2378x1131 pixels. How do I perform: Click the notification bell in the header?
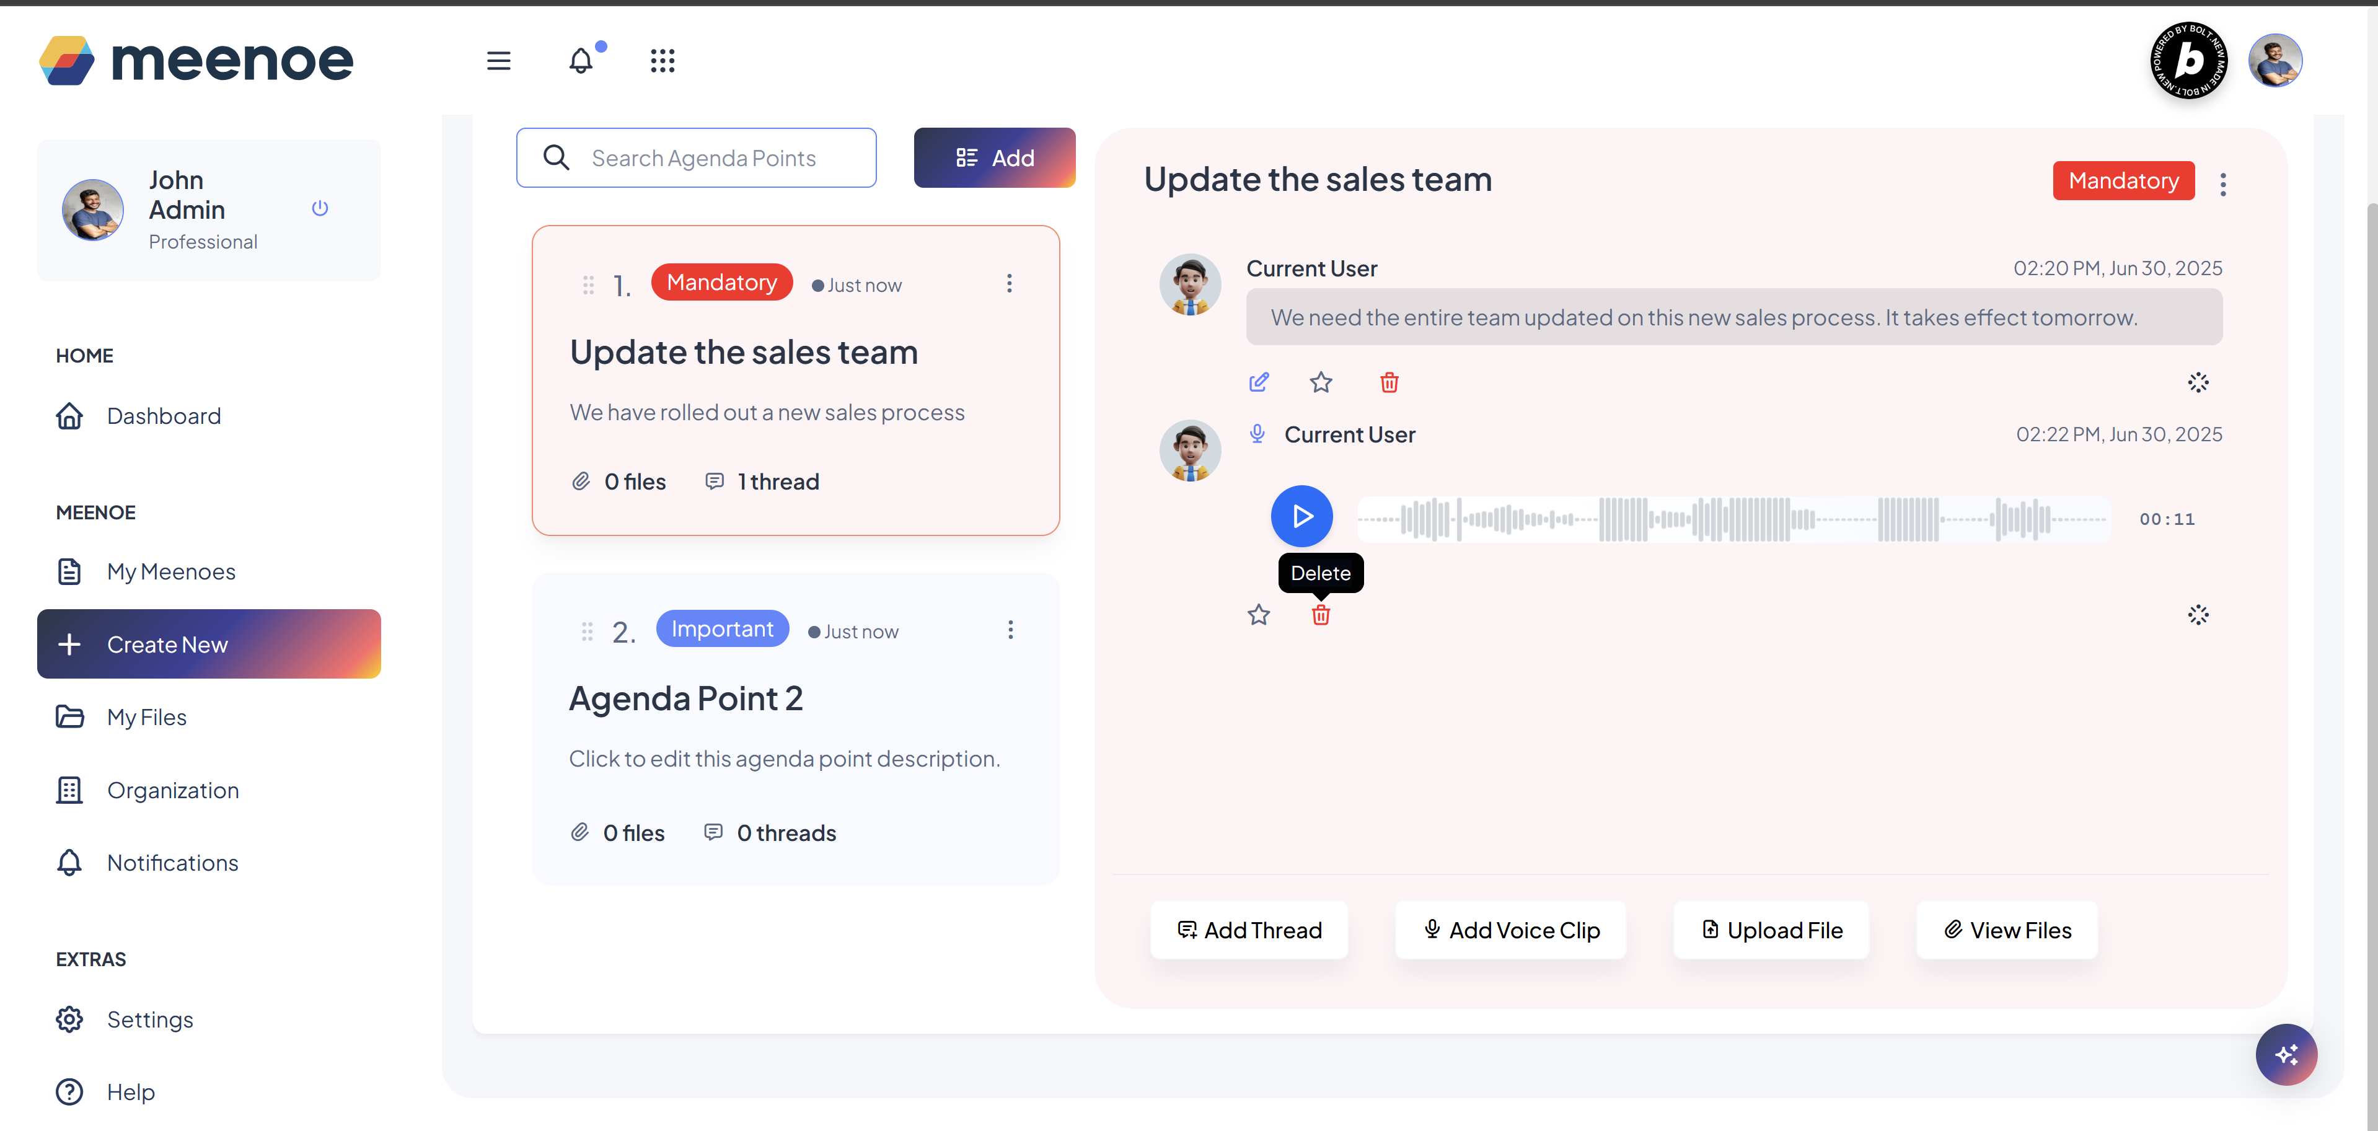click(581, 61)
